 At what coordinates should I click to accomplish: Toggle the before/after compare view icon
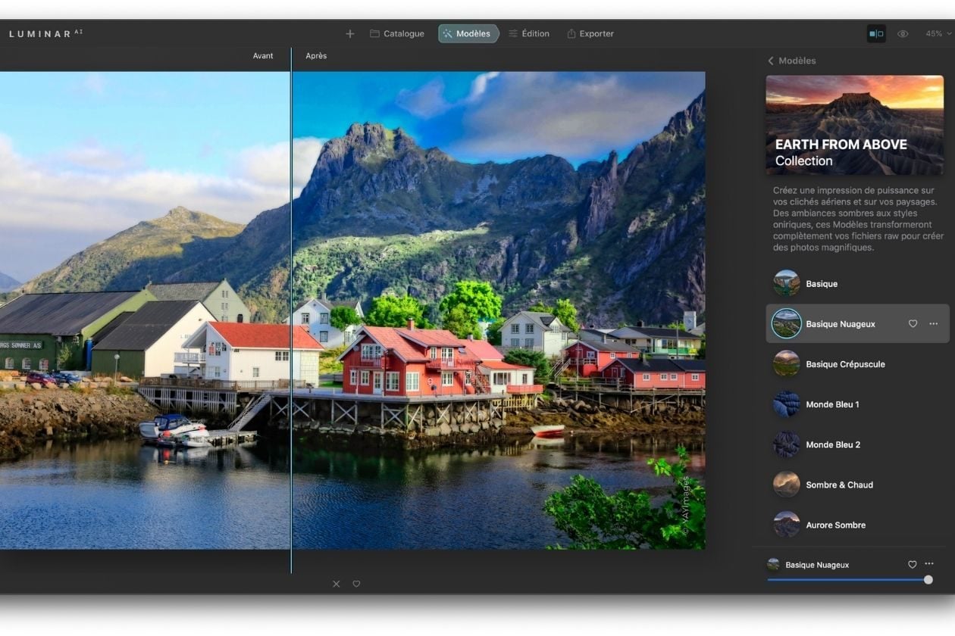tap(876, 34)
